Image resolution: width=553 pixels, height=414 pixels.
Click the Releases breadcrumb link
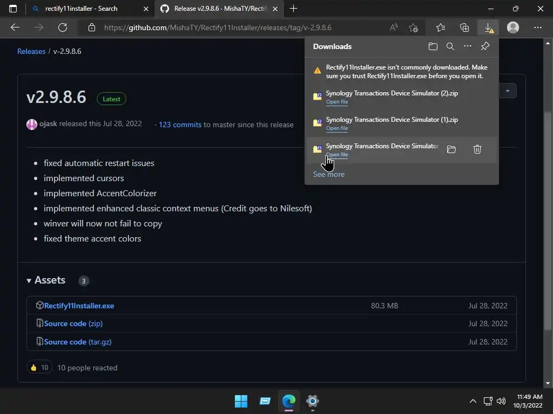pyautogui.click(x=31, y=51)
